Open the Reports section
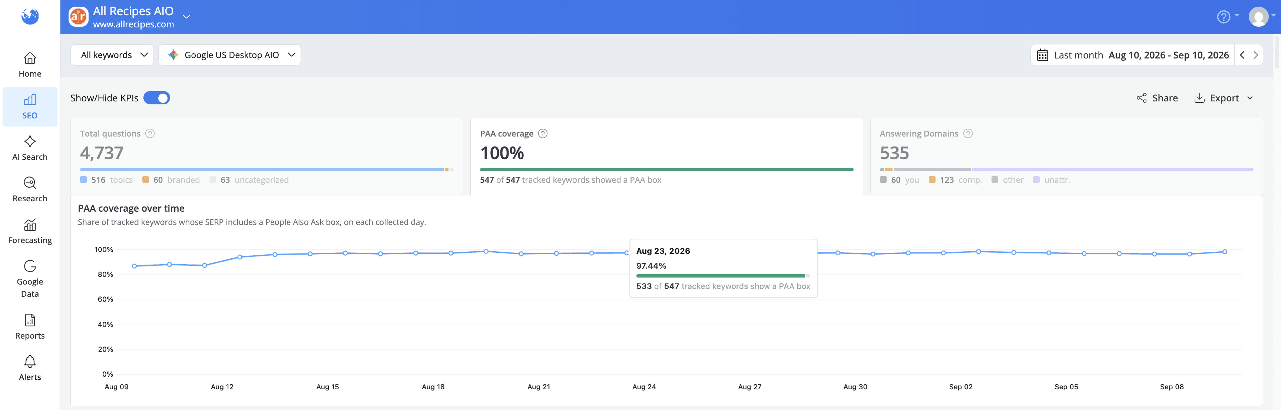Viewport: 1281px width, 410px height. pos(30,327)
